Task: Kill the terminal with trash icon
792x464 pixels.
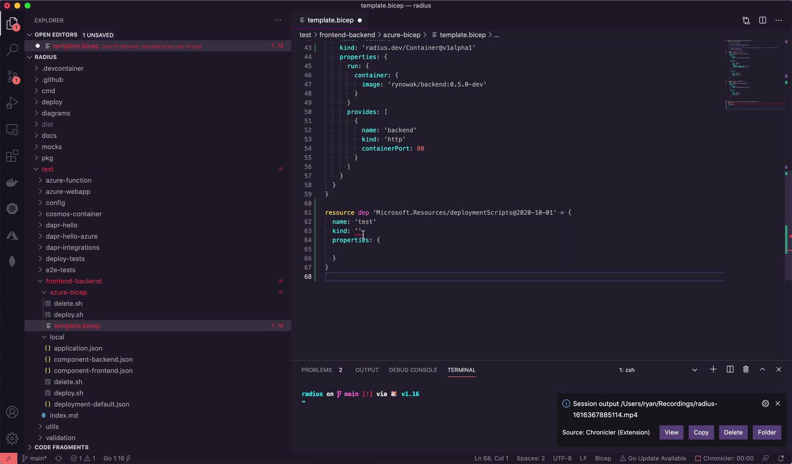Action: (x=746, y=369)
